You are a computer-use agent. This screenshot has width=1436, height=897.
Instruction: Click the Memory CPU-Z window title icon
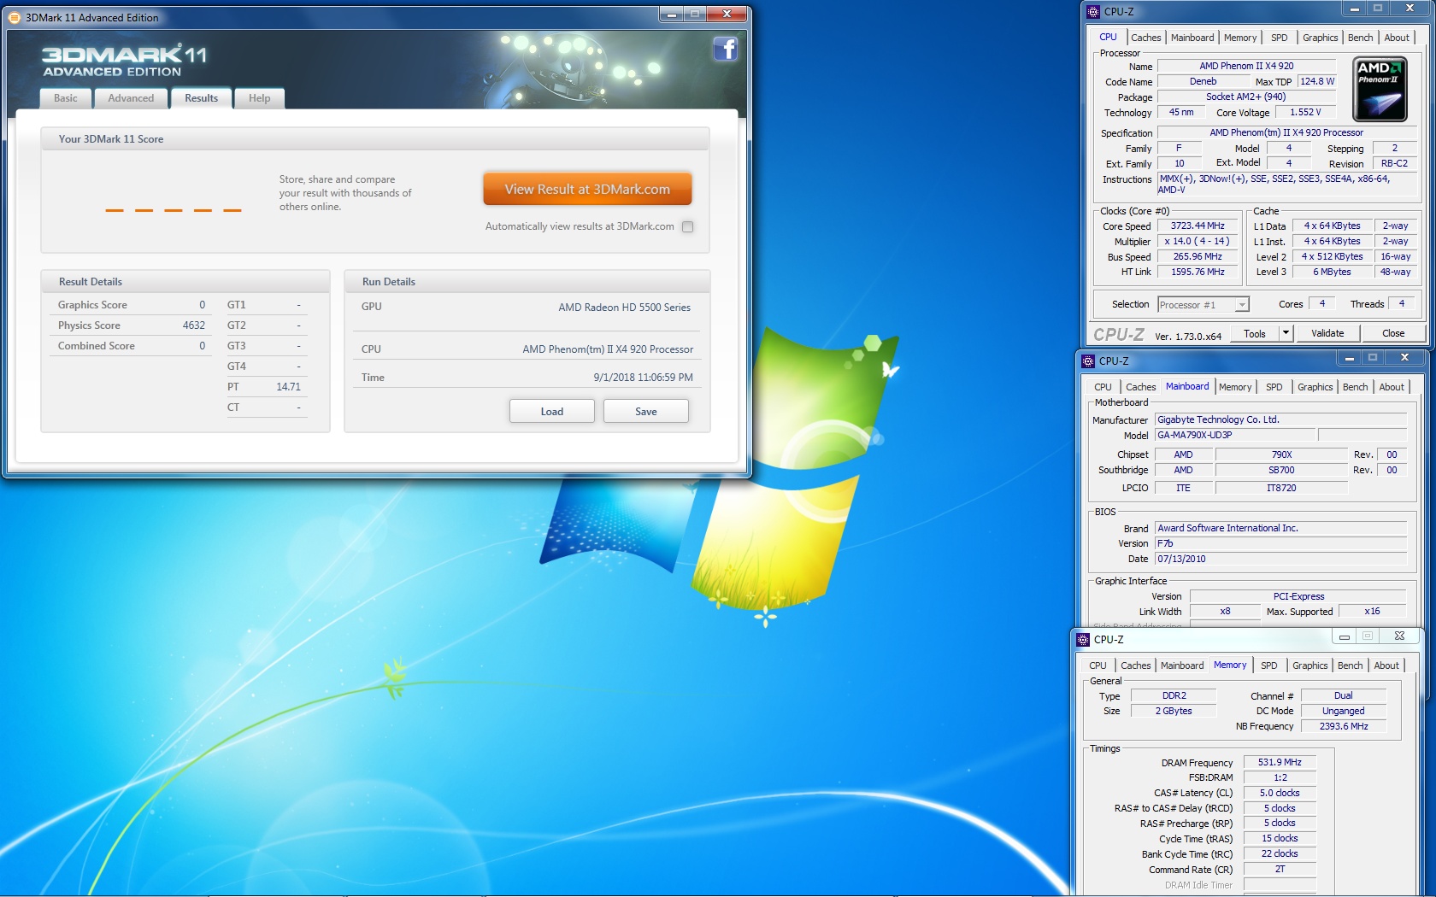[x=1083, y=639]
